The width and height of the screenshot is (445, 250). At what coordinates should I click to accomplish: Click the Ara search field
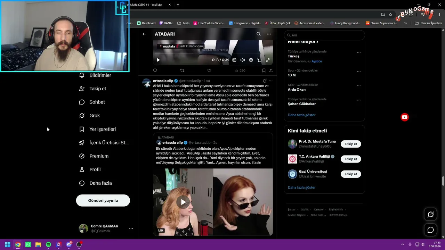324,35
